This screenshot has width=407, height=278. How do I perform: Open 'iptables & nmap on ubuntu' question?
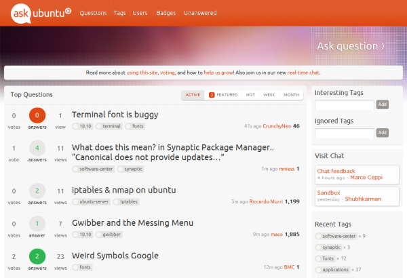coord(124,190)
